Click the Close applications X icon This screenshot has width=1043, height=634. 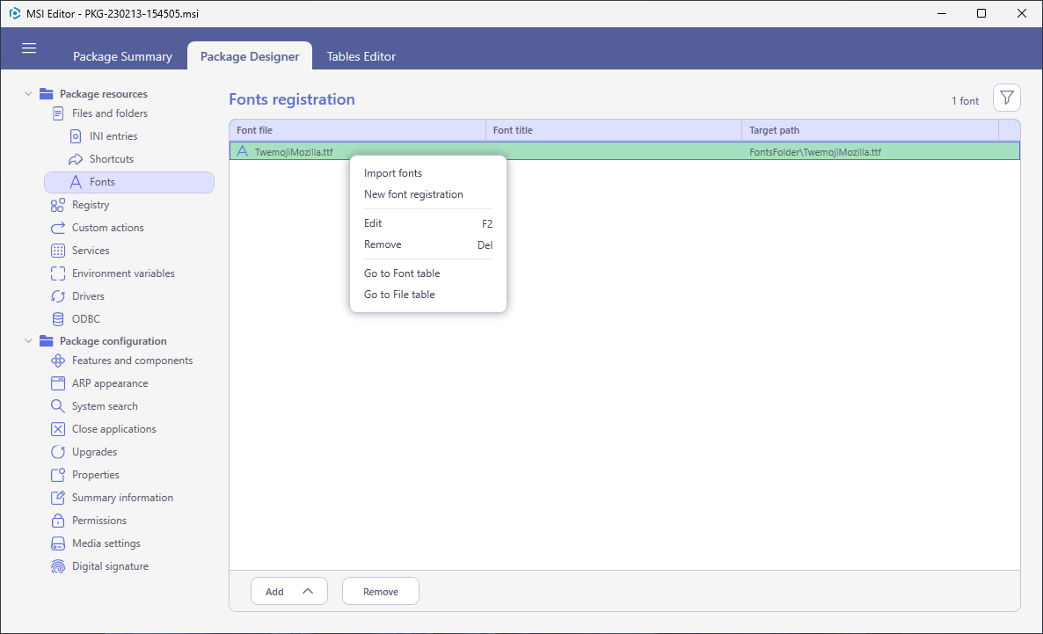tap(58, 429)
